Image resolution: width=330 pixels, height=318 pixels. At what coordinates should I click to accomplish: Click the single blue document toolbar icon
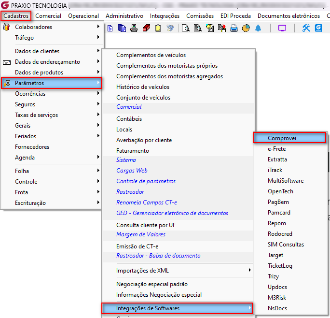pyautogui.click(x=110, y=28)
